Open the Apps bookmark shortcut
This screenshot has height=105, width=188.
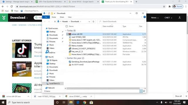[5, 11]
